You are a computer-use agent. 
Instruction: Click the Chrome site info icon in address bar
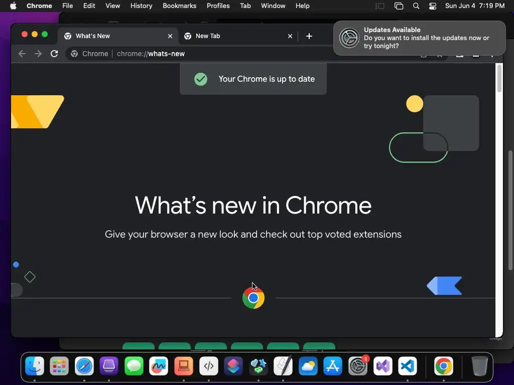(x=74, y=54)
